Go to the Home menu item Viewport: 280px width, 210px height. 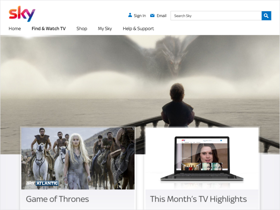[15, 29]
